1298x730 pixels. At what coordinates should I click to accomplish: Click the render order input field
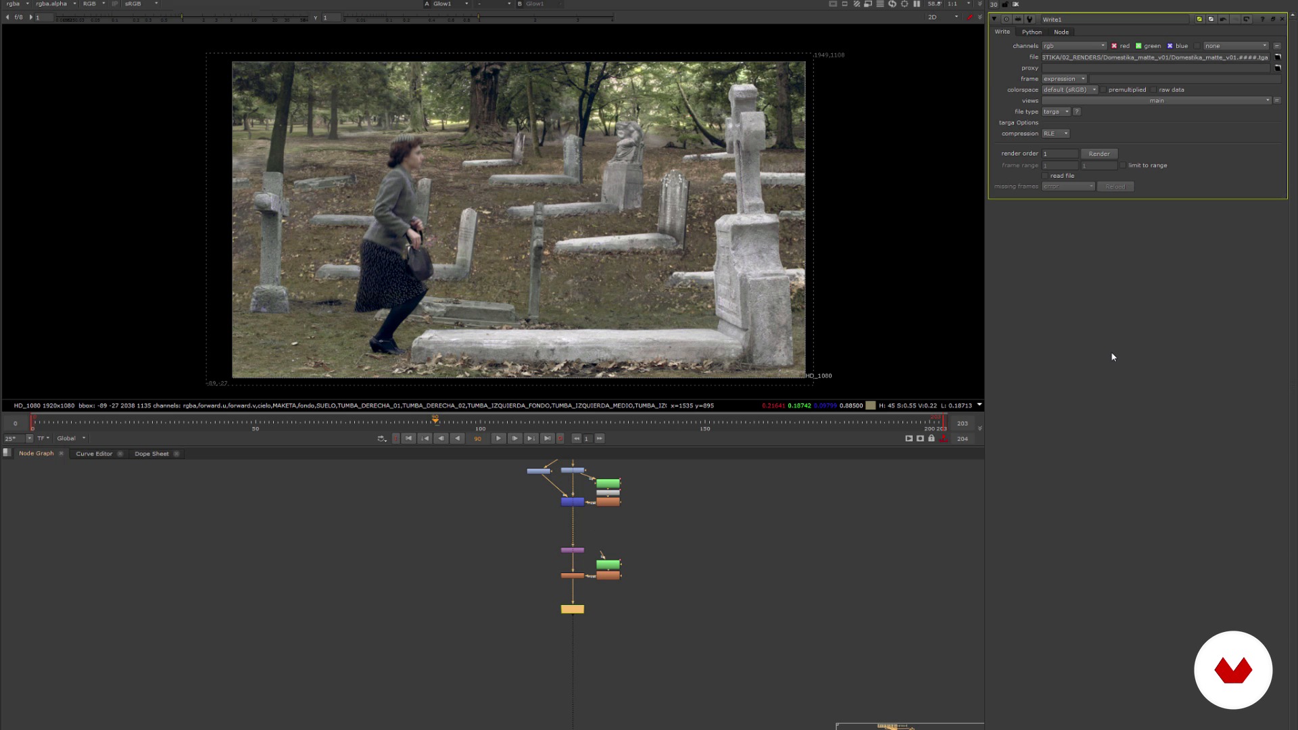(1059, 154)
